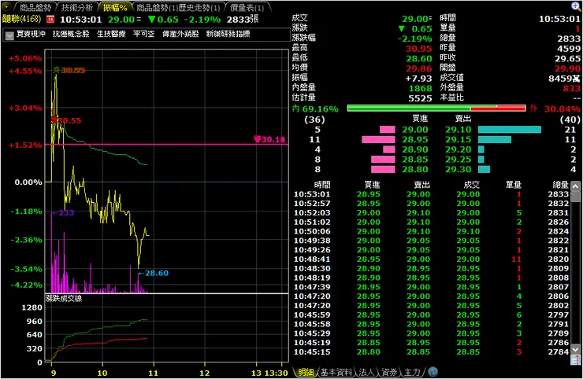
Task: Click the blue plus icon in the top-right corner
Action: point(576,6)
